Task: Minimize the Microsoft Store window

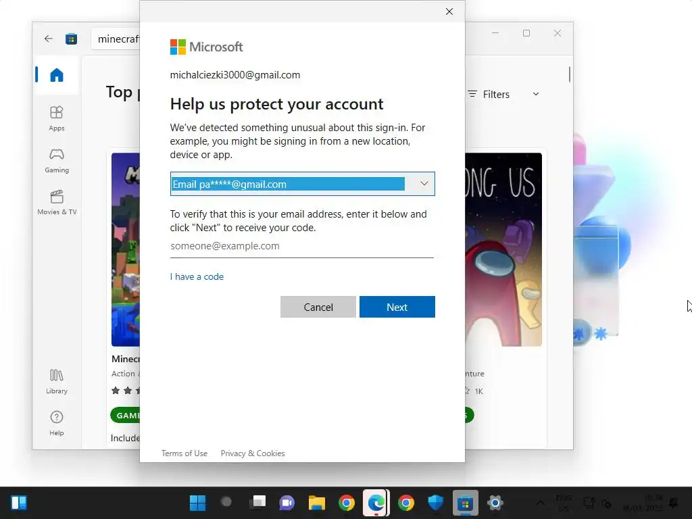Action: (495, 33)
